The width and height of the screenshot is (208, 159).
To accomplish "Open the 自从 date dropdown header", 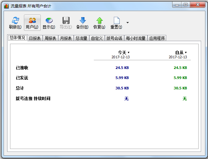I will click(181, 52).
